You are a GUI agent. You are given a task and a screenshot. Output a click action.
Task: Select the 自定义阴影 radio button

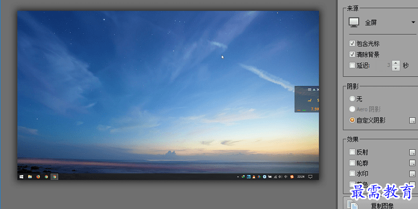[352, 120]
